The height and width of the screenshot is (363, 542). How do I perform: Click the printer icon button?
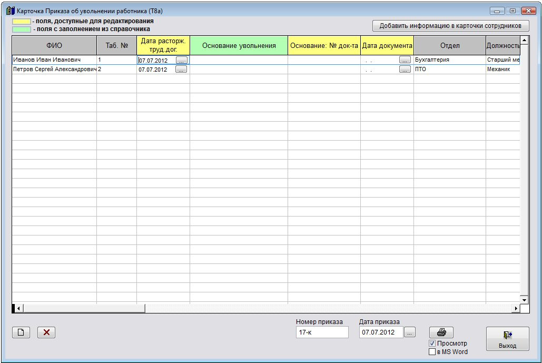[x=441, y=332]
